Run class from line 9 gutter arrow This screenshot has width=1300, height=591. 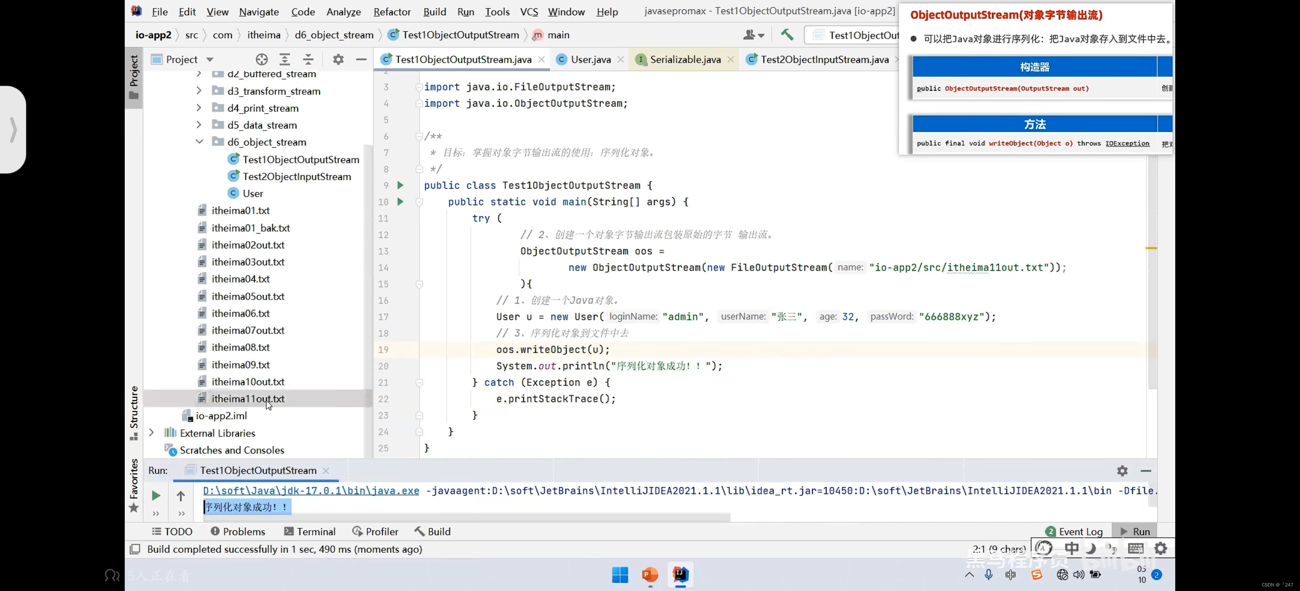click(400, 185)
